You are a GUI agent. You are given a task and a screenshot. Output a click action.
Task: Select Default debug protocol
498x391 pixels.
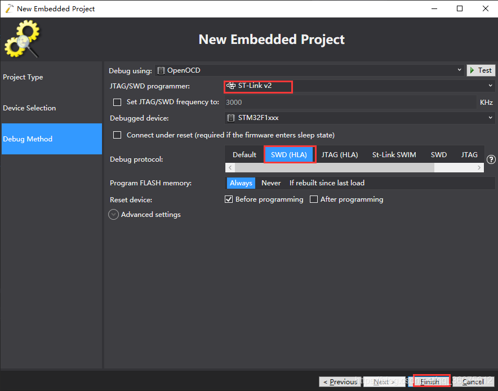244,155
